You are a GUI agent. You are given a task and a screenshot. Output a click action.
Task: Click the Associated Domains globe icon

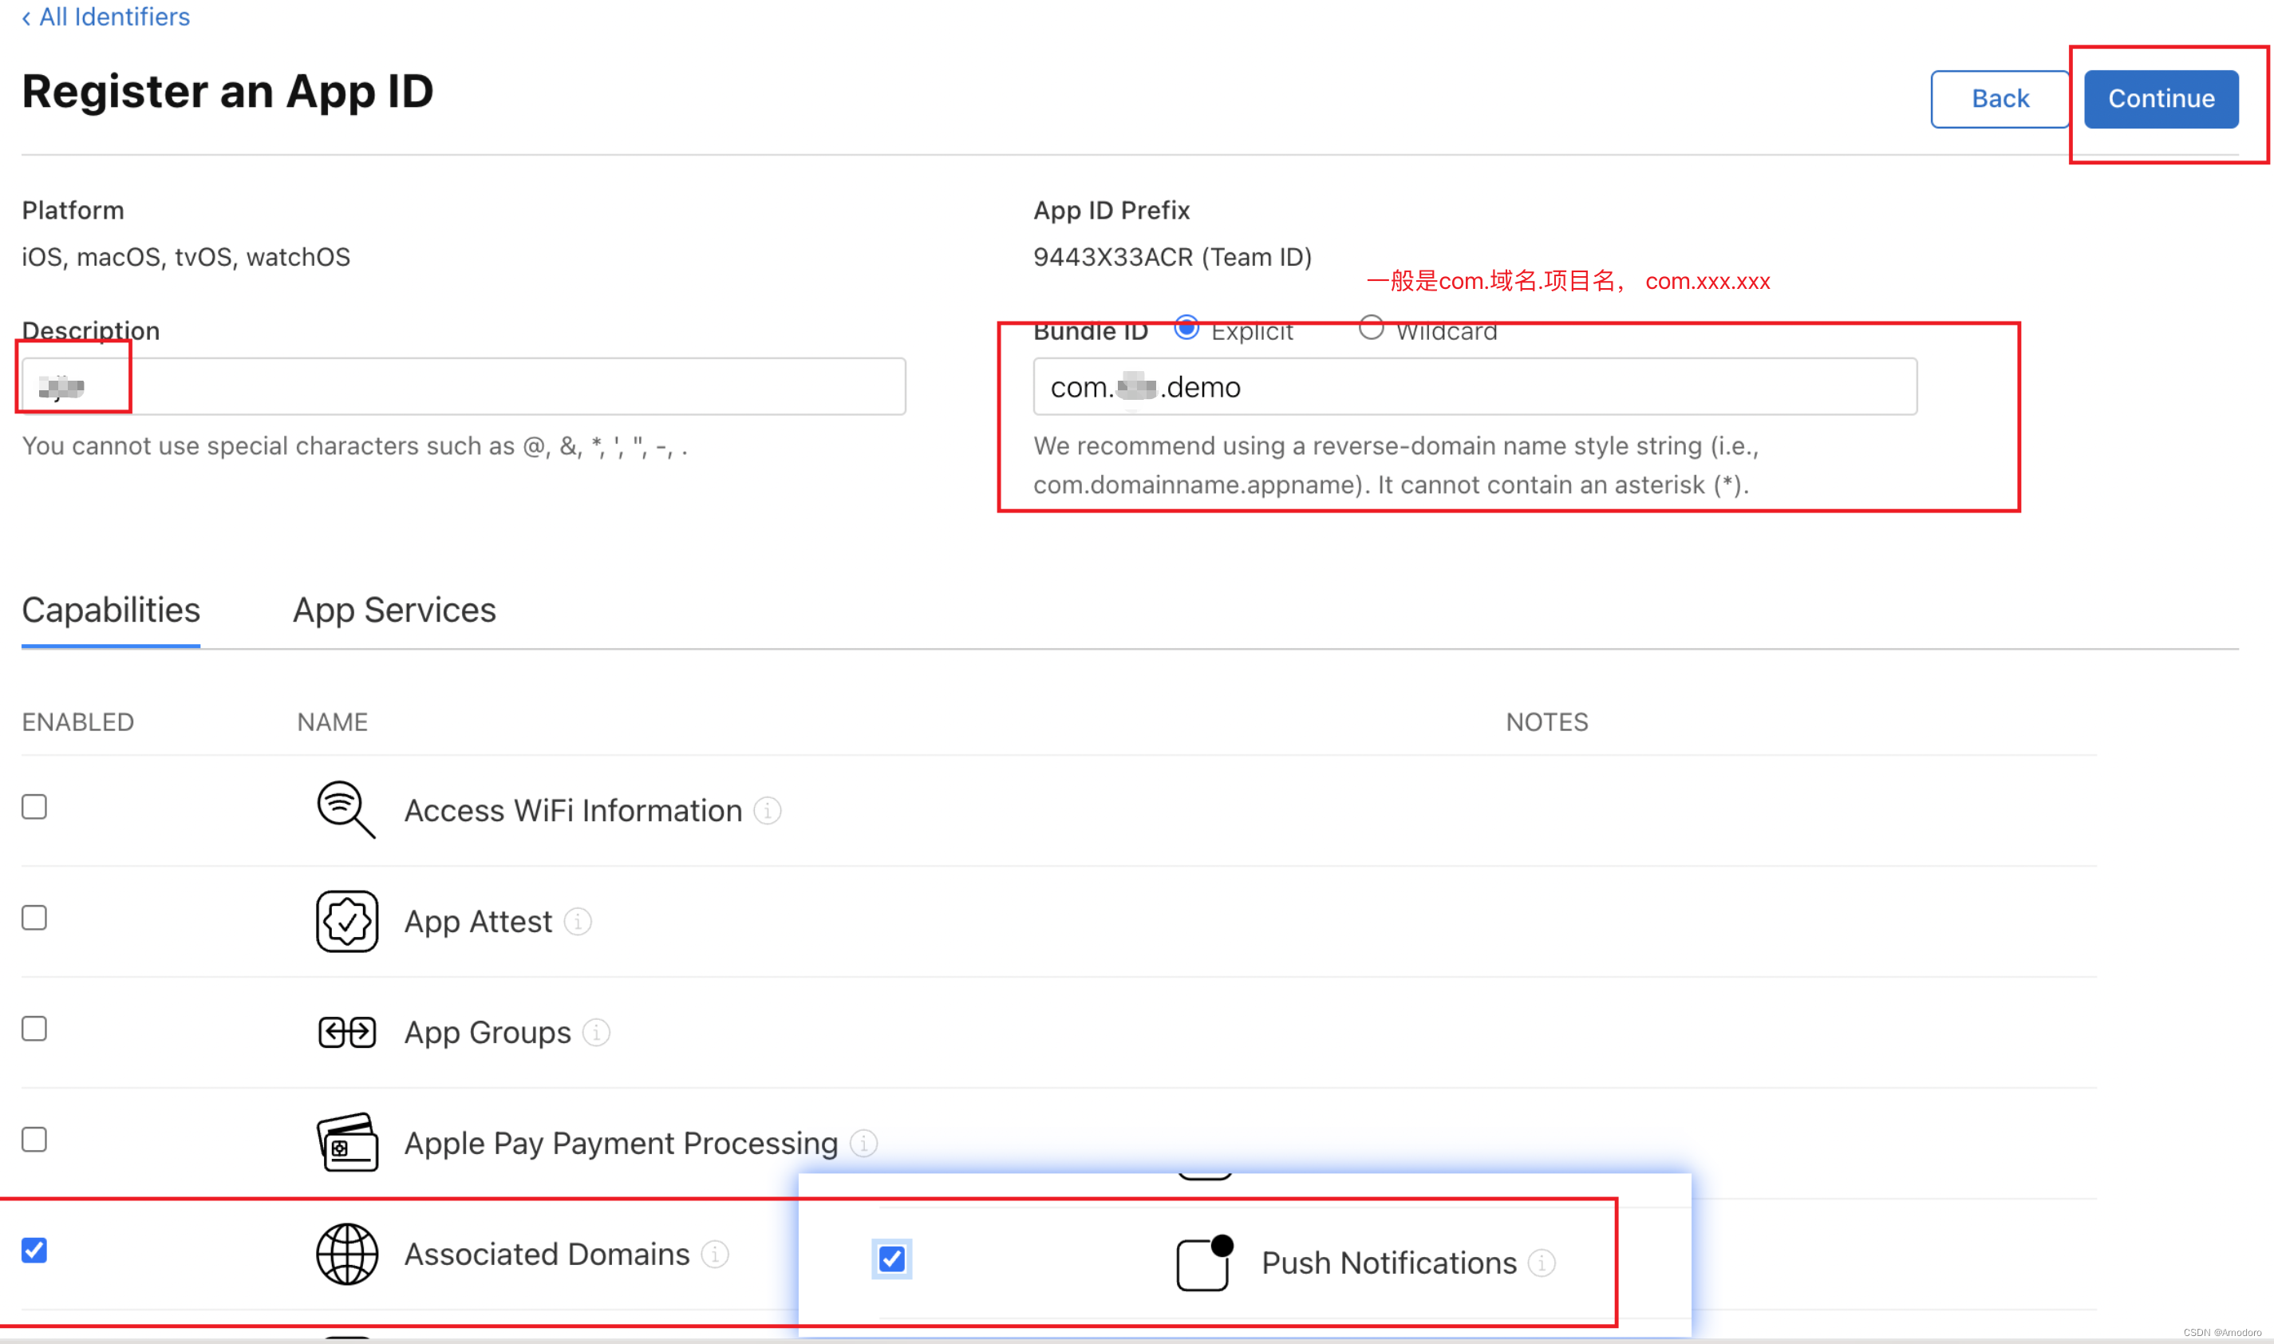point(347,1254)
